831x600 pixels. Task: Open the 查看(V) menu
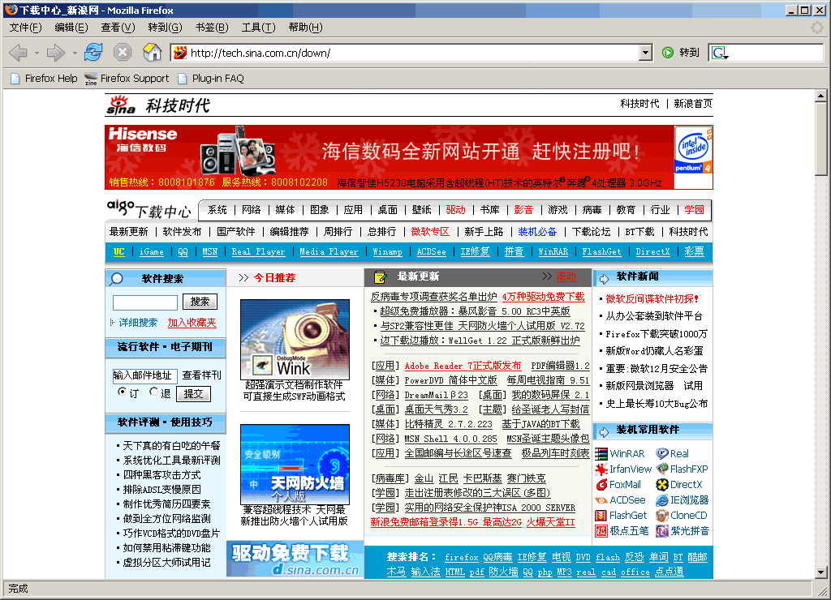[x=118, y=28]
